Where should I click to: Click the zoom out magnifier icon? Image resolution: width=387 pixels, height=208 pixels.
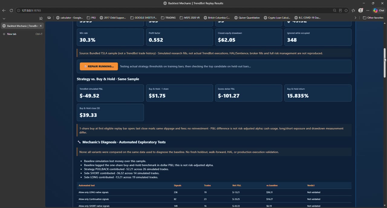click(335, 10)
